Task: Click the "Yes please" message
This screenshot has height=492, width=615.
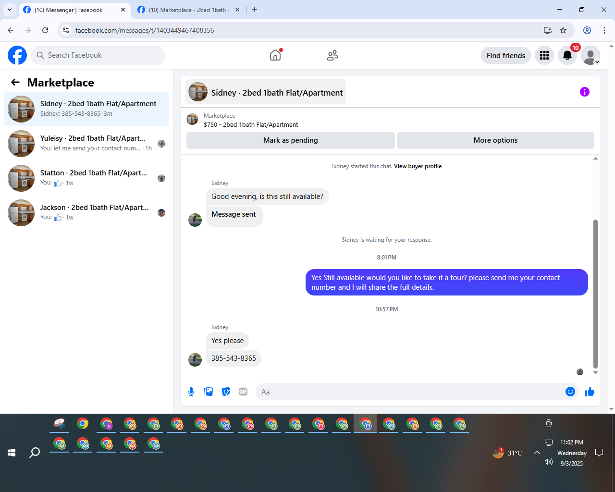Action: [227, 341]
